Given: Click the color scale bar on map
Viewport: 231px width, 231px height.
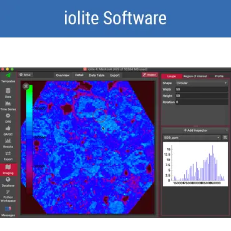Looking at the screenshot, I should click(29, 139).
